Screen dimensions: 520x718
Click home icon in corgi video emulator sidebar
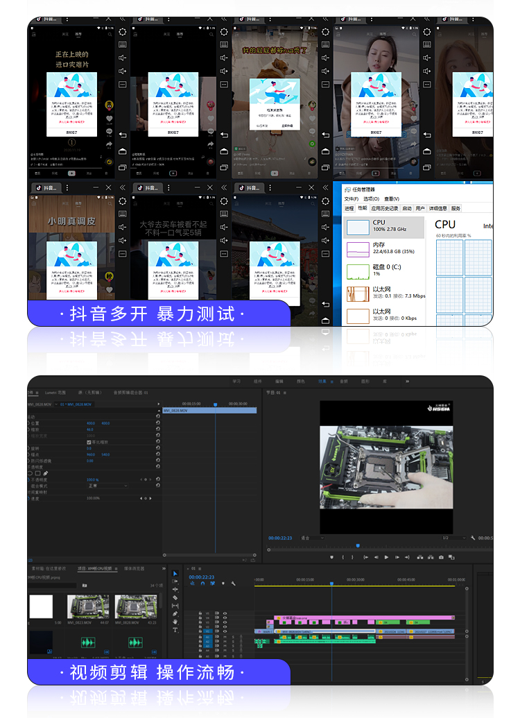pos(325,151)
